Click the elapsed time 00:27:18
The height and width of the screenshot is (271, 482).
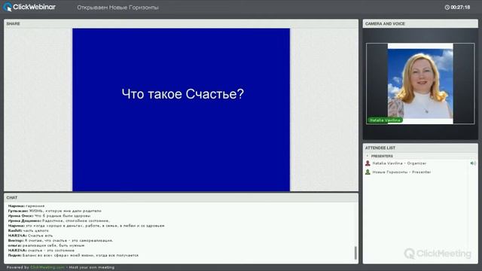click(x=460, y=7)
